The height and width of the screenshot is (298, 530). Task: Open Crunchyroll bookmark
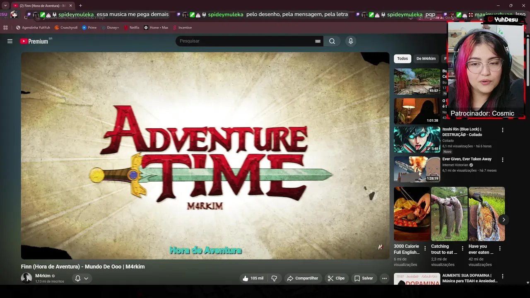coord(66,28)
